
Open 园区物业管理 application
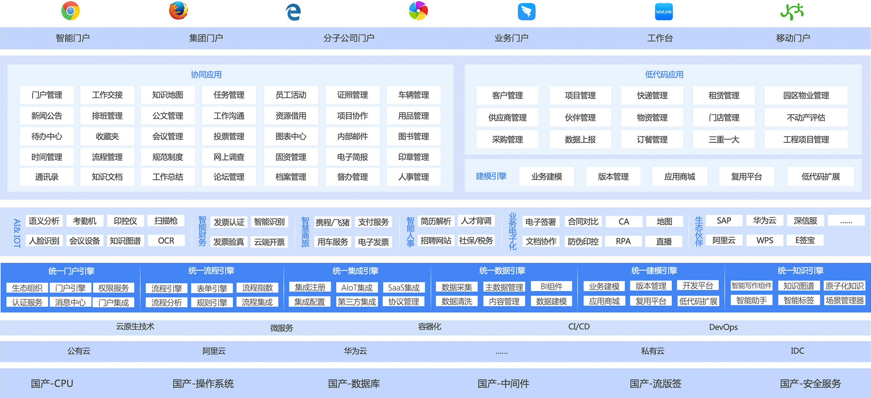[806, 95]
